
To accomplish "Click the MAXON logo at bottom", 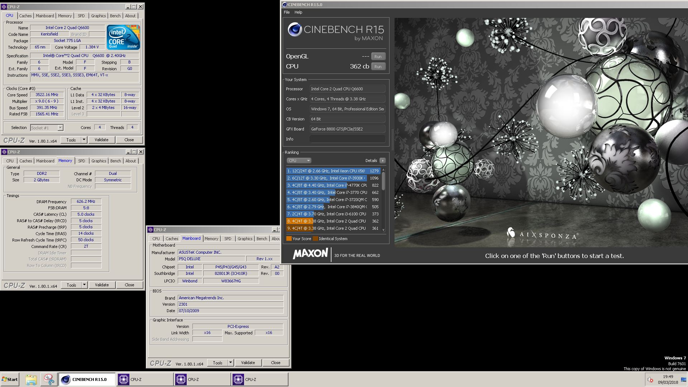I will (310, 254).
